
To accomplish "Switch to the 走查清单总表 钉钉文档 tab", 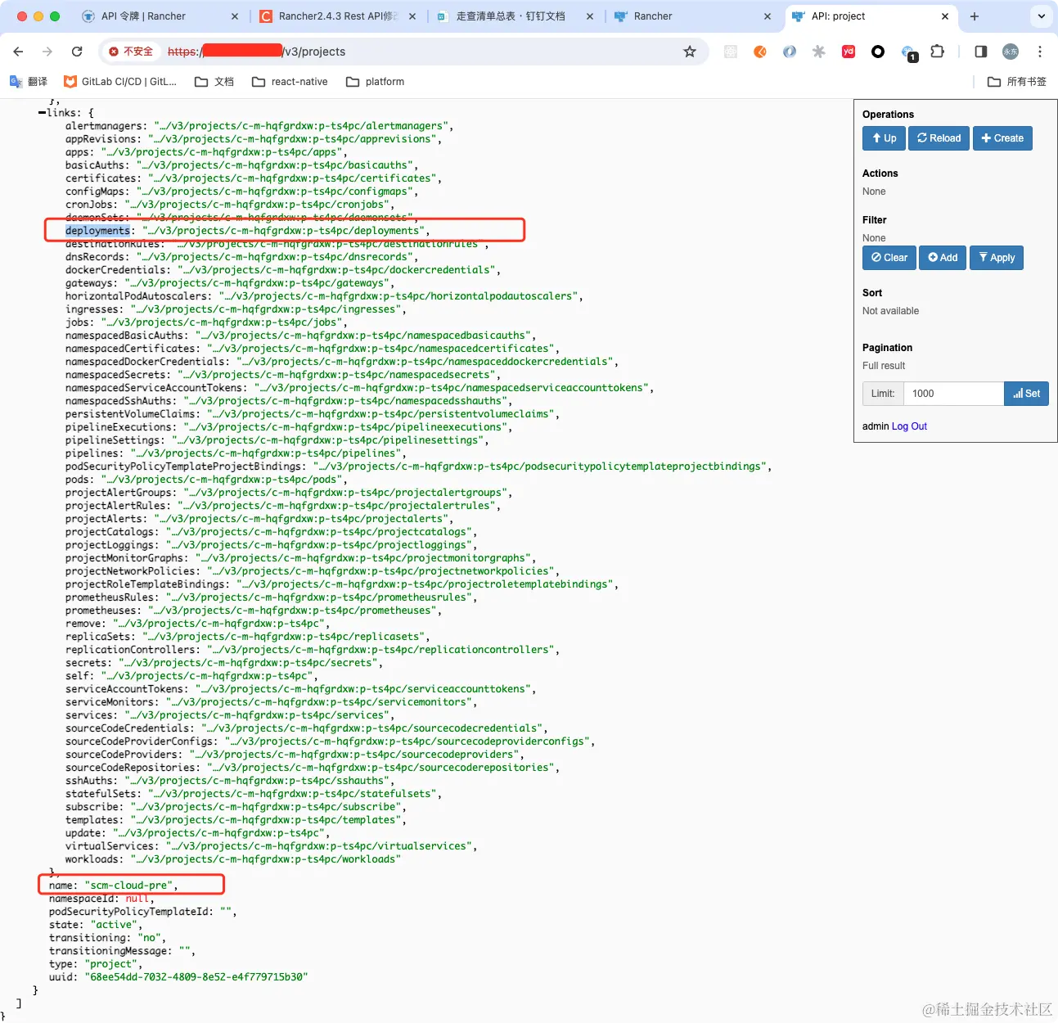I will click(515, 16).
